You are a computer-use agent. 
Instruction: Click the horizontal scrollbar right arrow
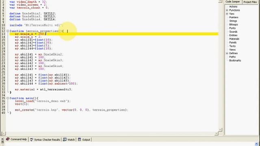(x=216, y=133)
